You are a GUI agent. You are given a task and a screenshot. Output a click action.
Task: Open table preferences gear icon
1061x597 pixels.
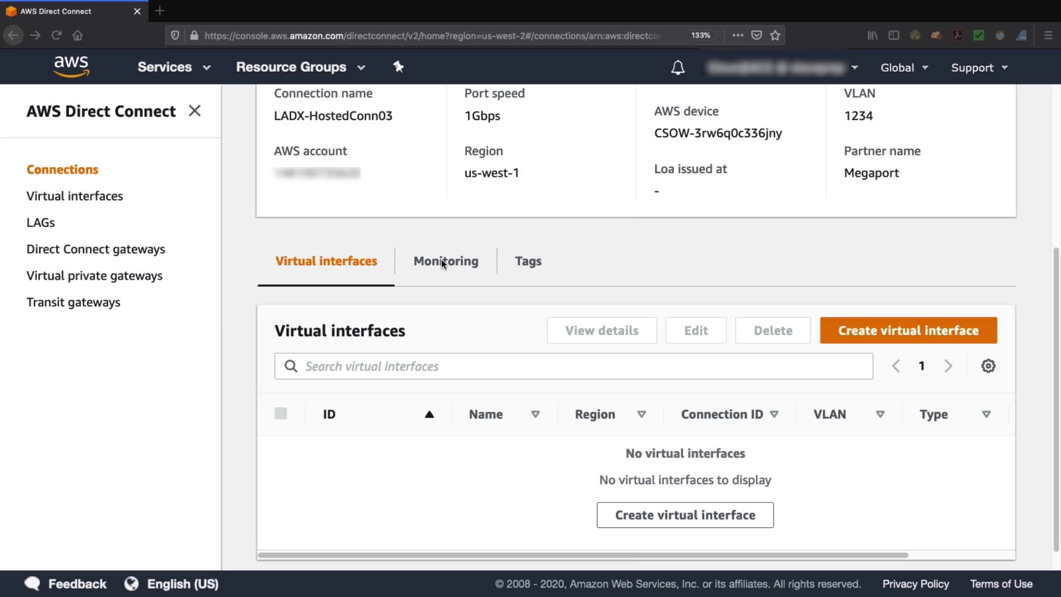point(988,366)
